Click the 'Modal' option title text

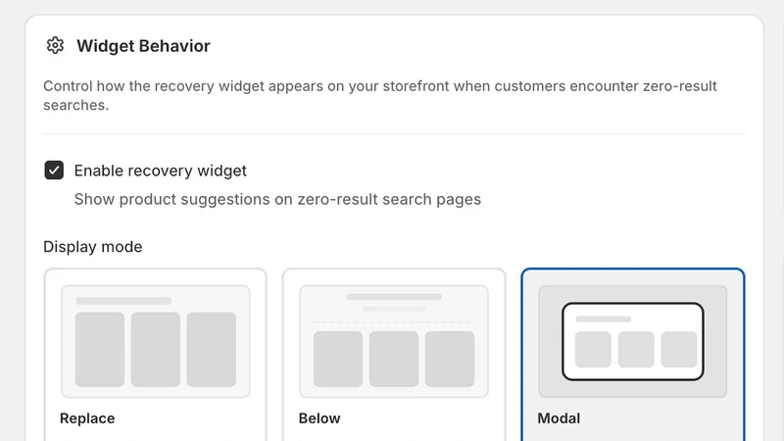(x=559, y=418)
